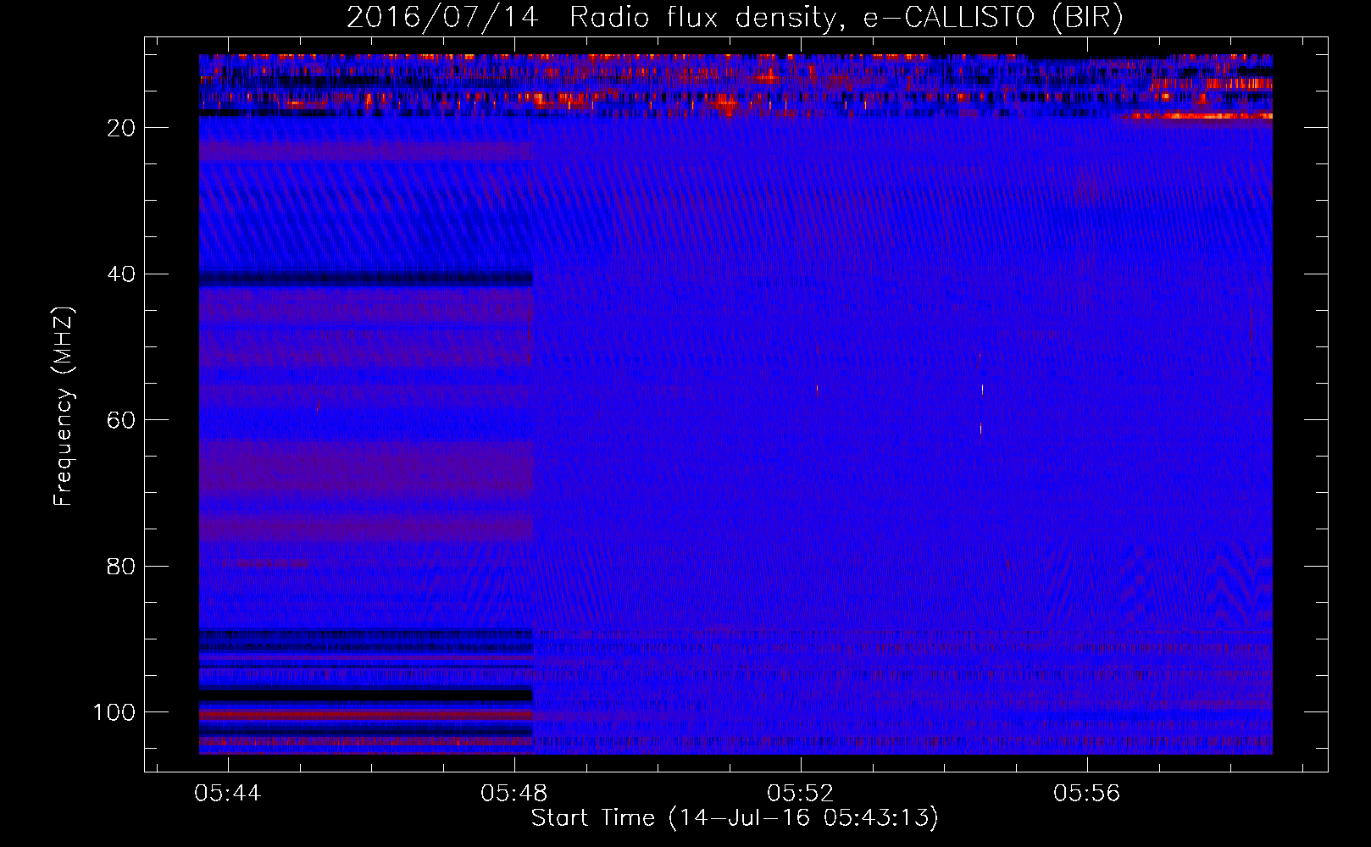
Task: Click the '05:44' time tick label
Action: point(228,794)
